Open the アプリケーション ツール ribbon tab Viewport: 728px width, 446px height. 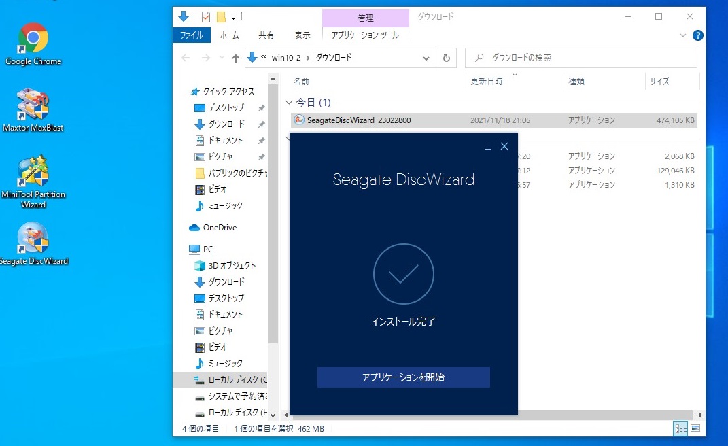(x=366, y=35)
